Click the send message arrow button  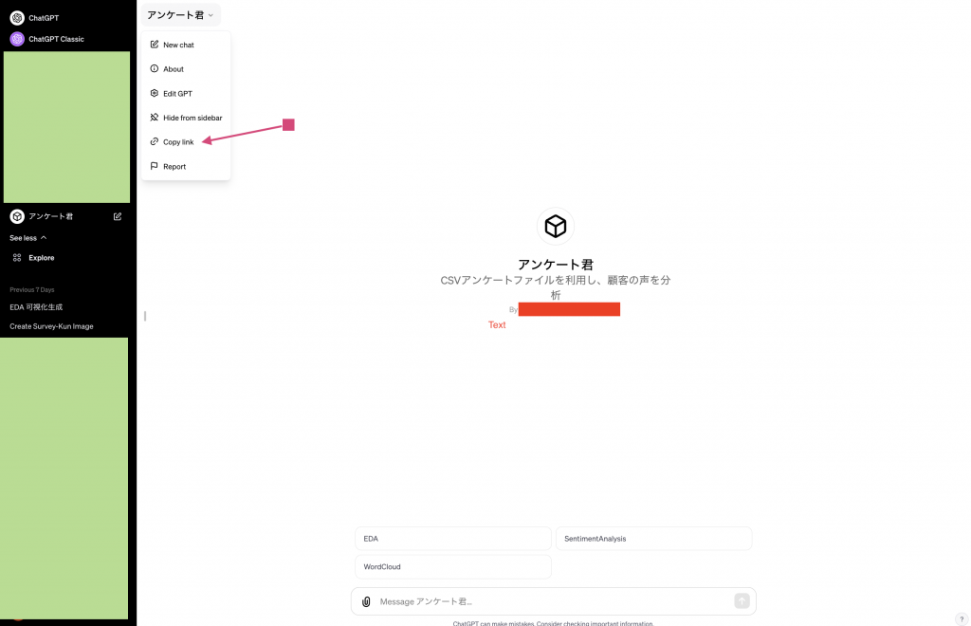(x=742, y=600)
